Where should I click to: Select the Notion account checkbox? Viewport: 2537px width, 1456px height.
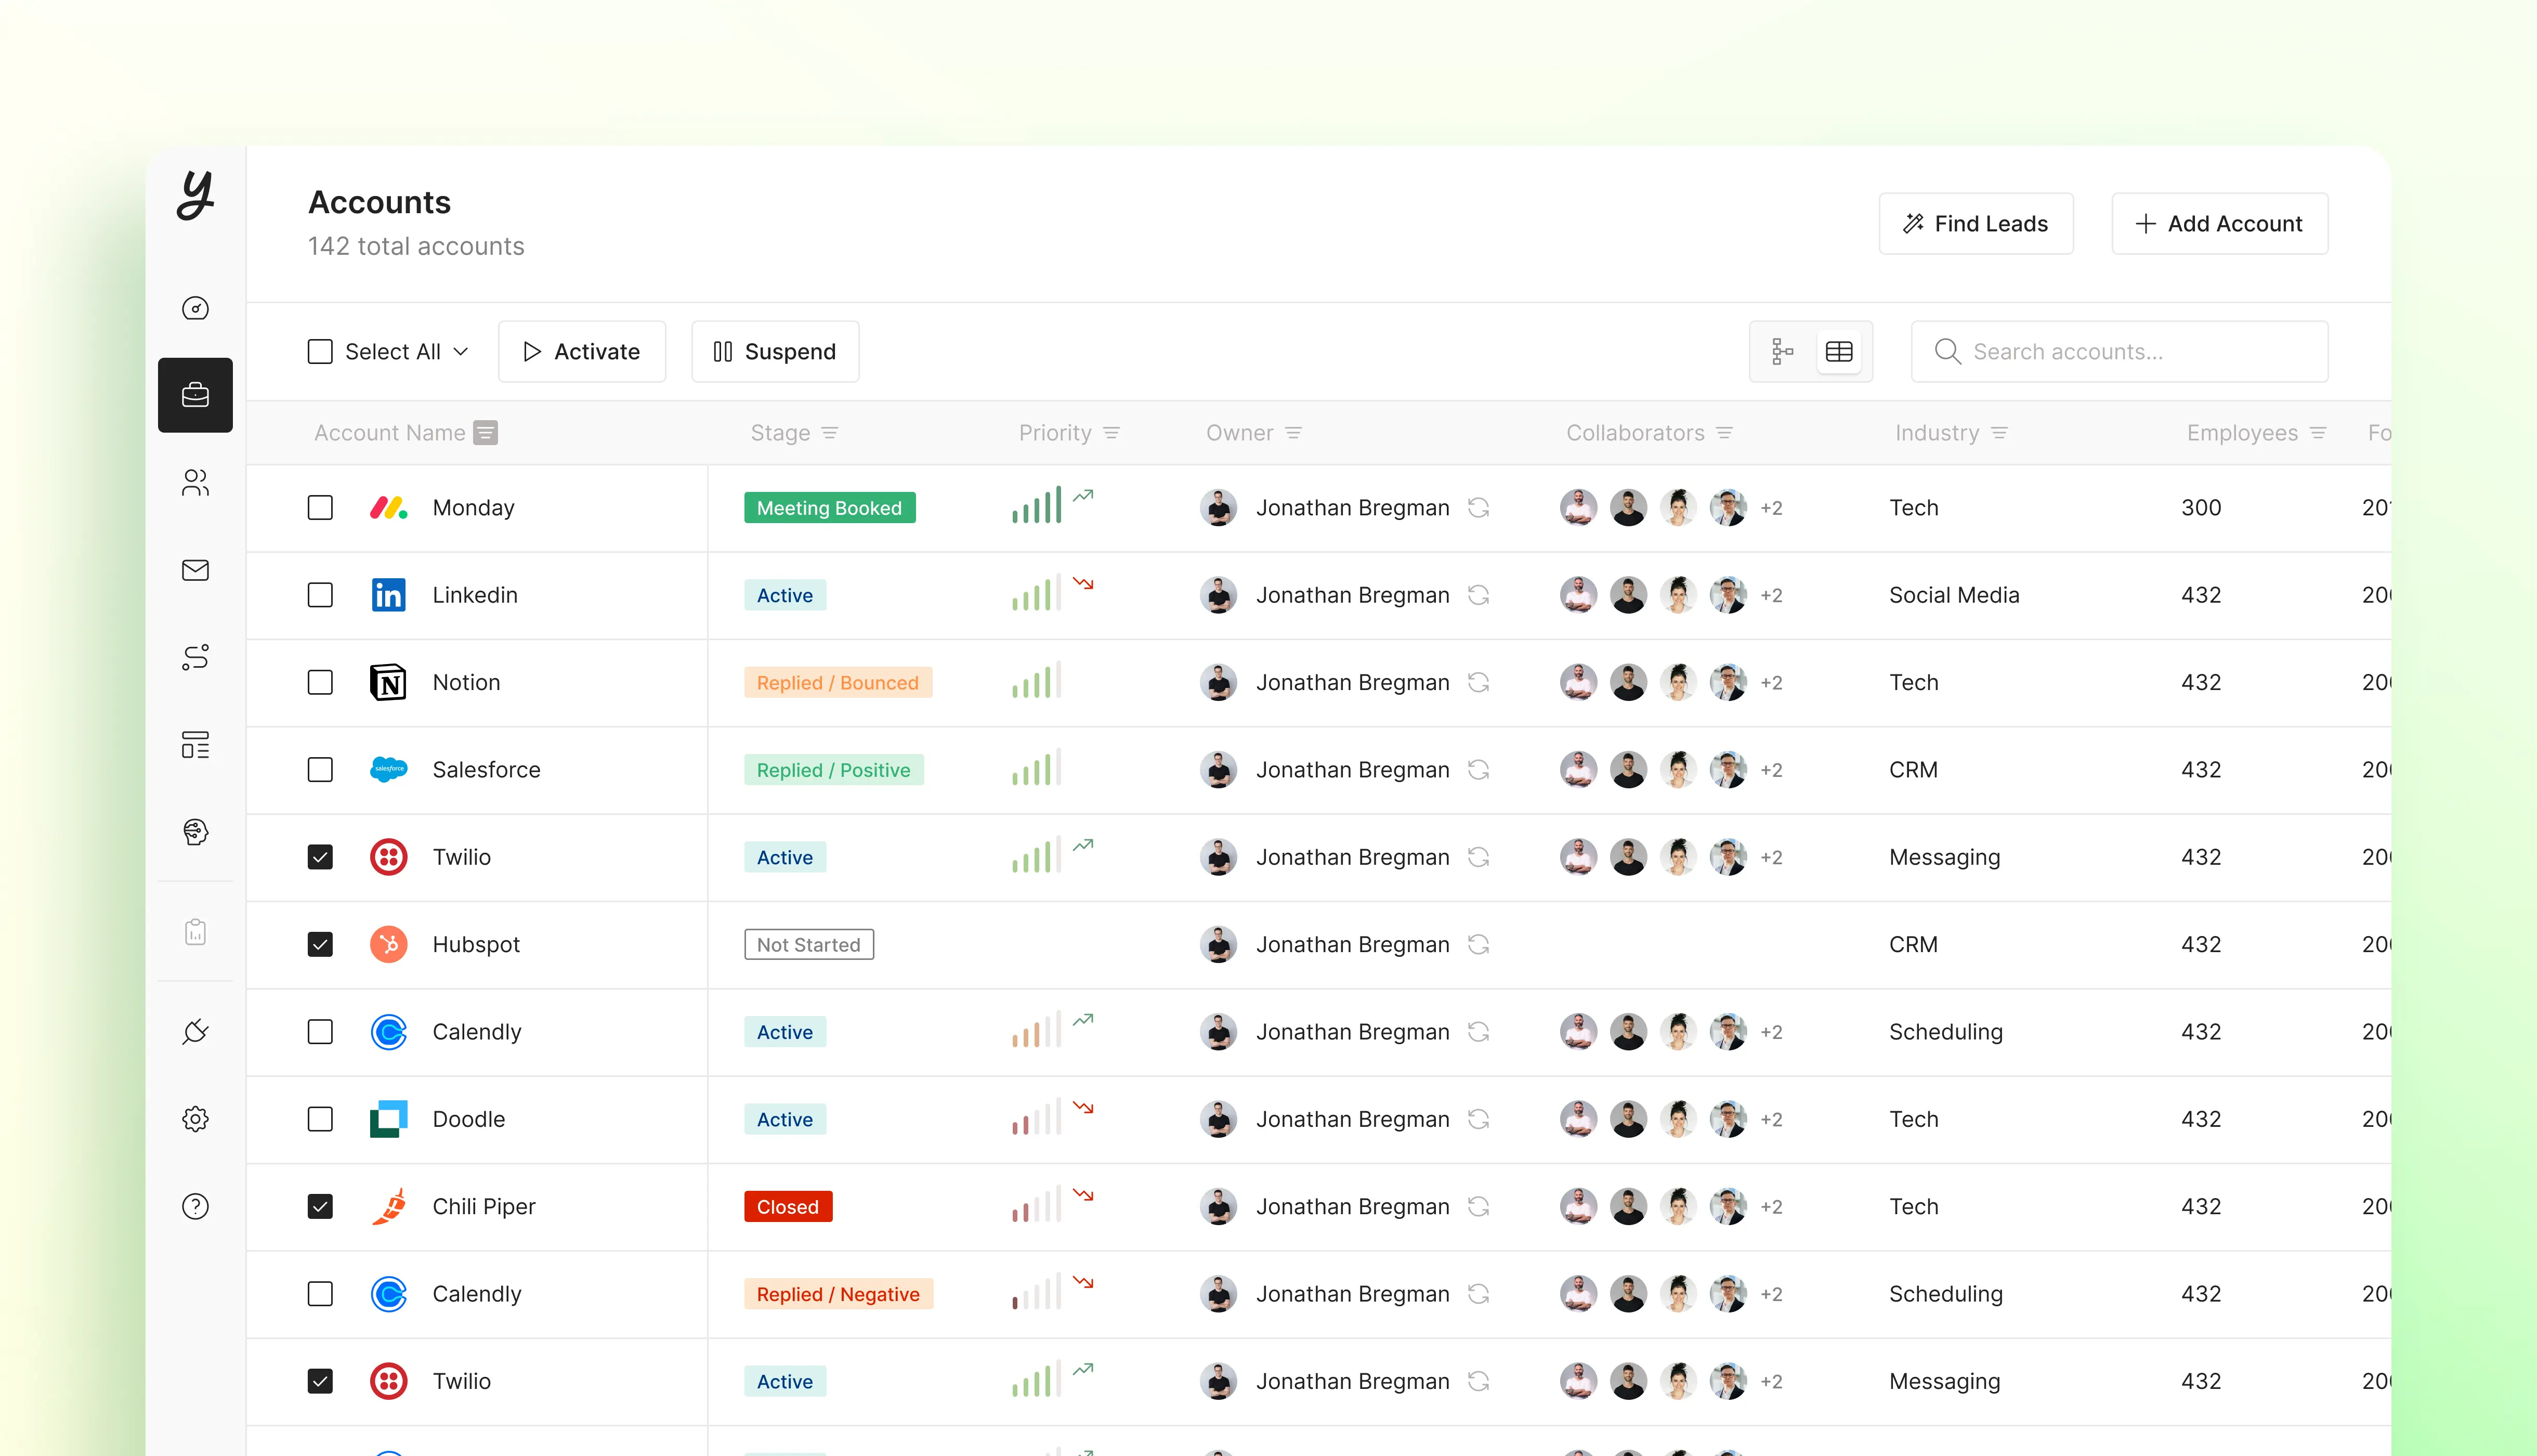point(320,682)
